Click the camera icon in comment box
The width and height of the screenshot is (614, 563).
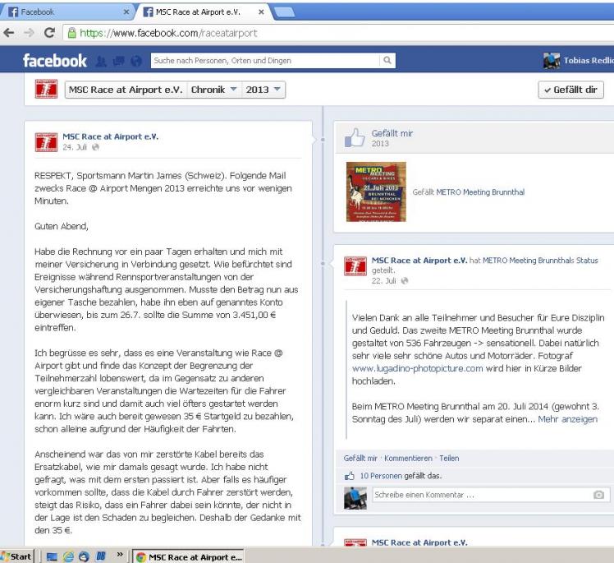pyautogui.click(x=598, y=495)
